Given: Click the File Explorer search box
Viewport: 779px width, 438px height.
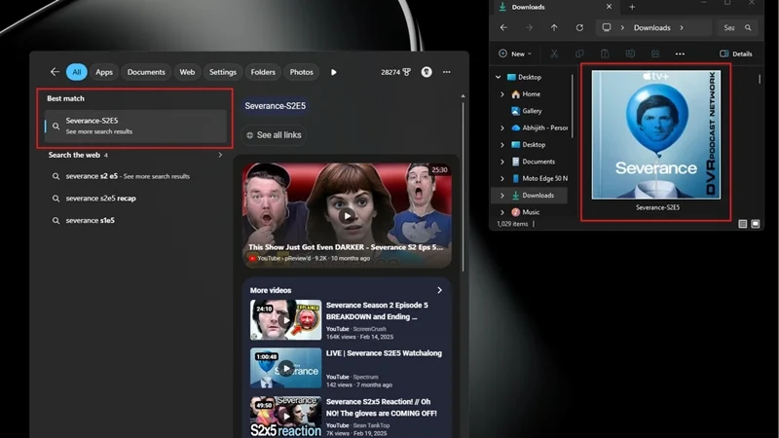Looking at the screenshot, I should [x=737, y=28].
